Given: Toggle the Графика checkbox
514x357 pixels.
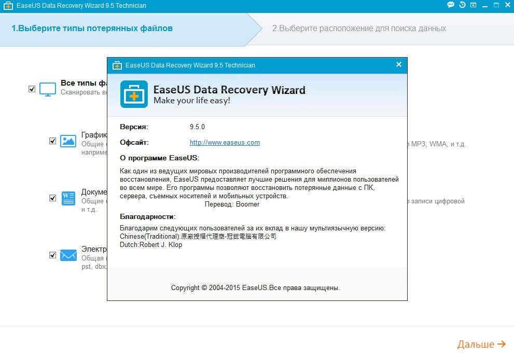Looking at the screenshot, I should click(x=52, y=141).
